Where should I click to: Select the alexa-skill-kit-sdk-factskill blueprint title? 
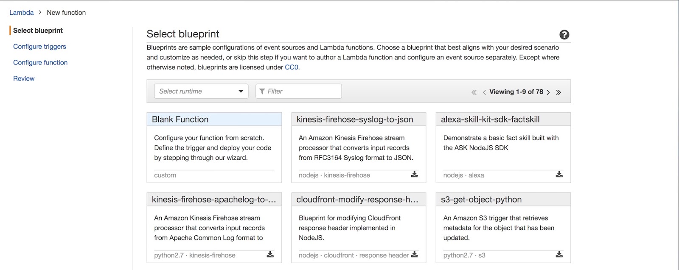(490, 120)
